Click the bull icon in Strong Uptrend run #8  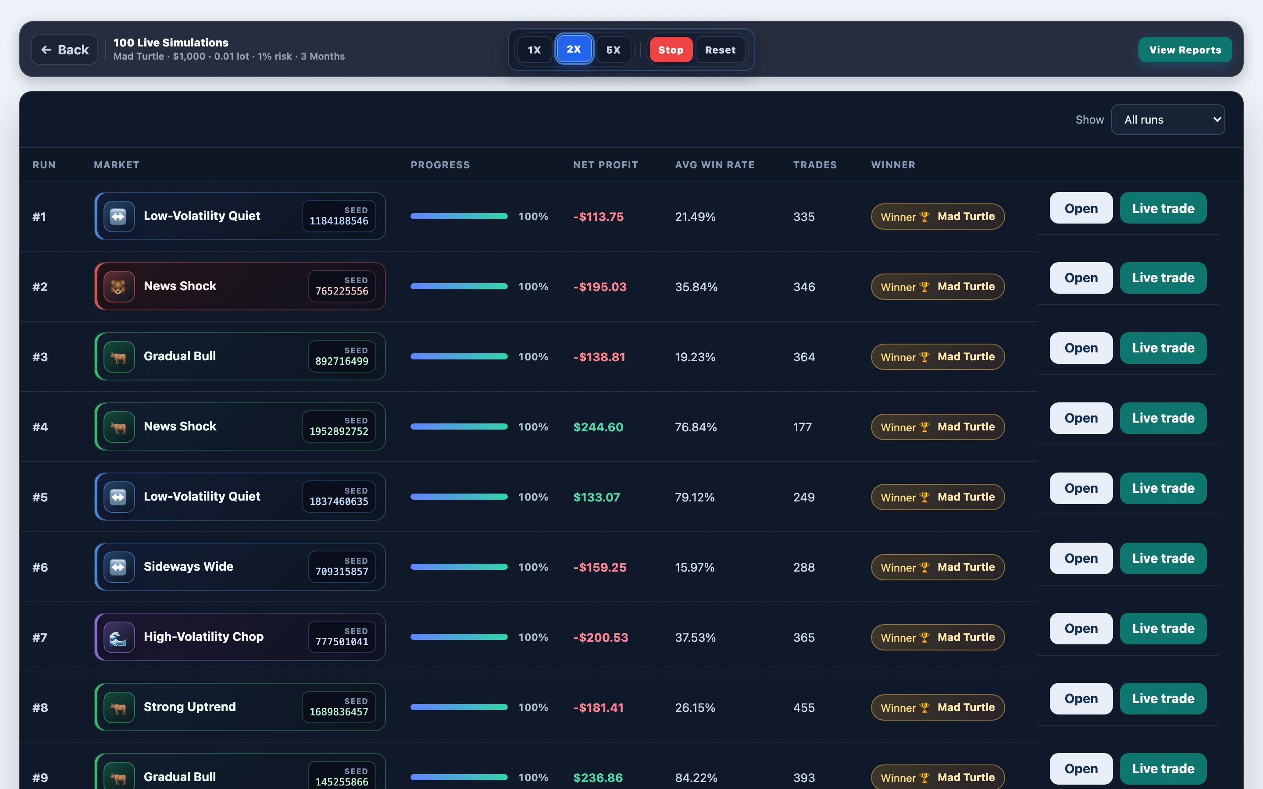tap(119, 707)
